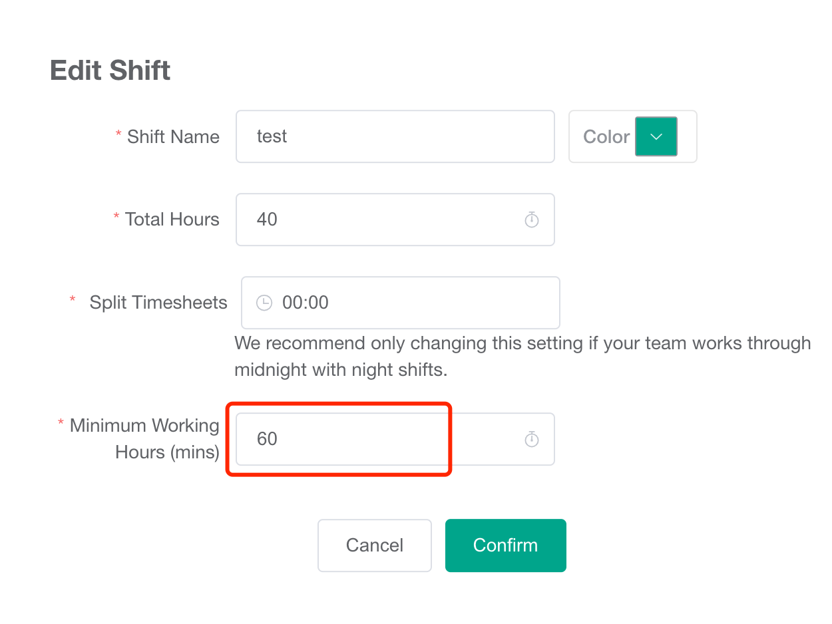Viewport: 832px width, 624px height.
Task: Click into the Total Hours input showing 40
Action: tap(386, 220)
